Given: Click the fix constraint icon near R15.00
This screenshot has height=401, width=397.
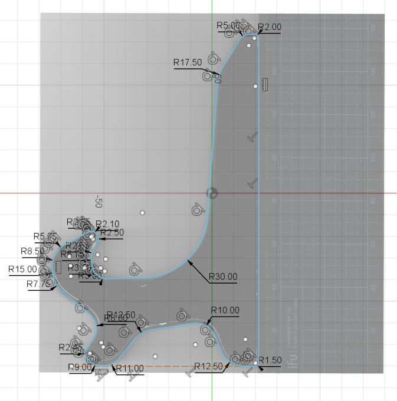Looking at the screenshot, I should tap(58, 267).
